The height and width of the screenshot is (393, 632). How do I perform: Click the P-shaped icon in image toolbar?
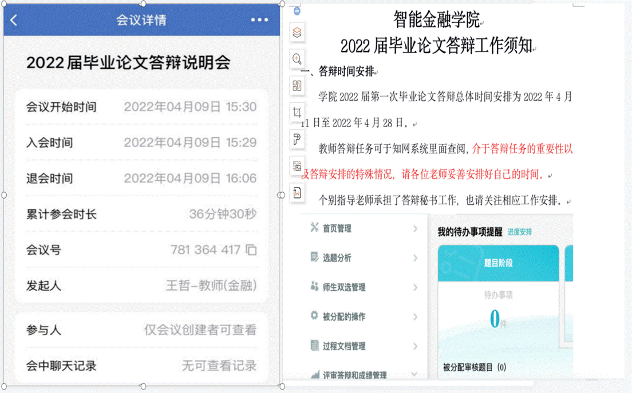[297, 139]
